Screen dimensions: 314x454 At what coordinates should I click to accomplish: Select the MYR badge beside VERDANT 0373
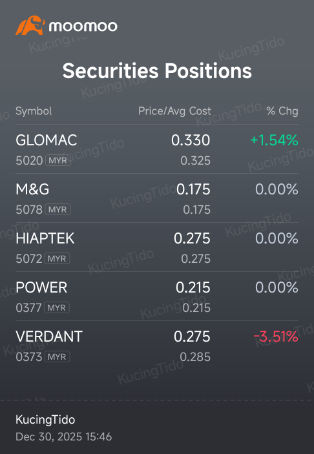click(x=57, y=356)
